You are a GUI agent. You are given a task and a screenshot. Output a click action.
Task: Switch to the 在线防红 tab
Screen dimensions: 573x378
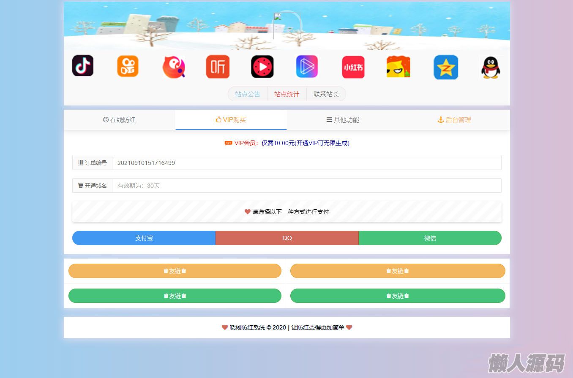pos(120,120)
